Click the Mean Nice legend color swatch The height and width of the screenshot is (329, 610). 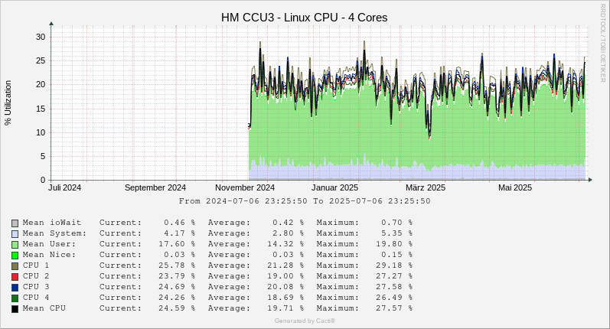coord(15,256)
